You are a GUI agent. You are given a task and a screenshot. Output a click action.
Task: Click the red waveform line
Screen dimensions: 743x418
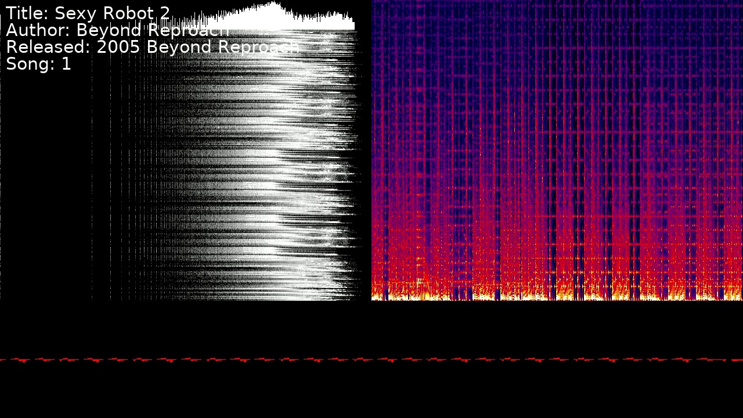(371, 360)
